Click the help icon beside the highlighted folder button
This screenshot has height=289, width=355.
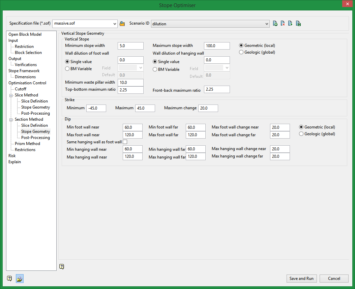9,279
